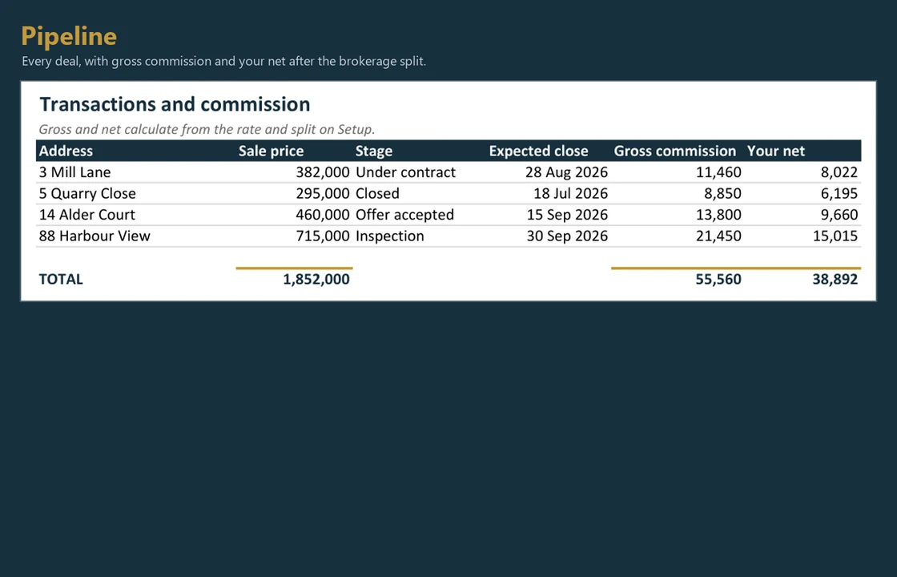Click the Pipeline page title
This screenshot has width=897, height=577.
pos(69,37)
